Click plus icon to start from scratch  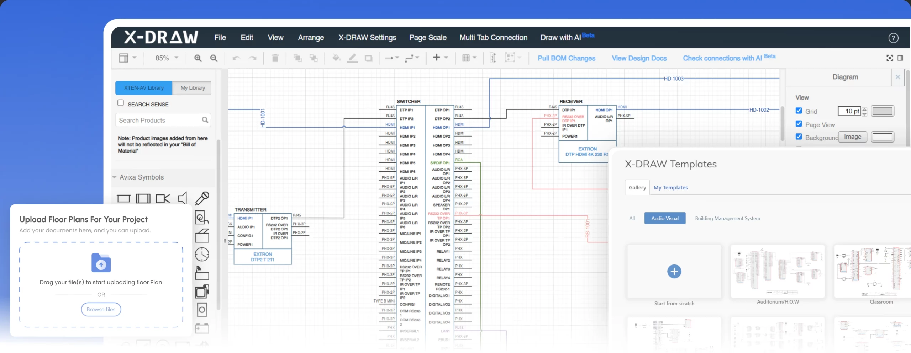pyautogui.click(x=674, y=272)
